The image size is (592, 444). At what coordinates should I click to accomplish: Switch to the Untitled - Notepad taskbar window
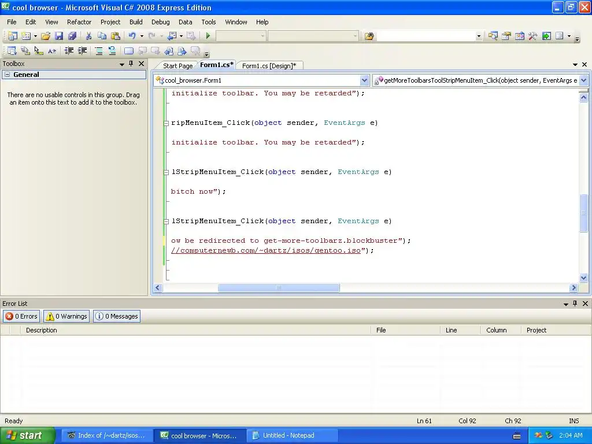[292, 435]
